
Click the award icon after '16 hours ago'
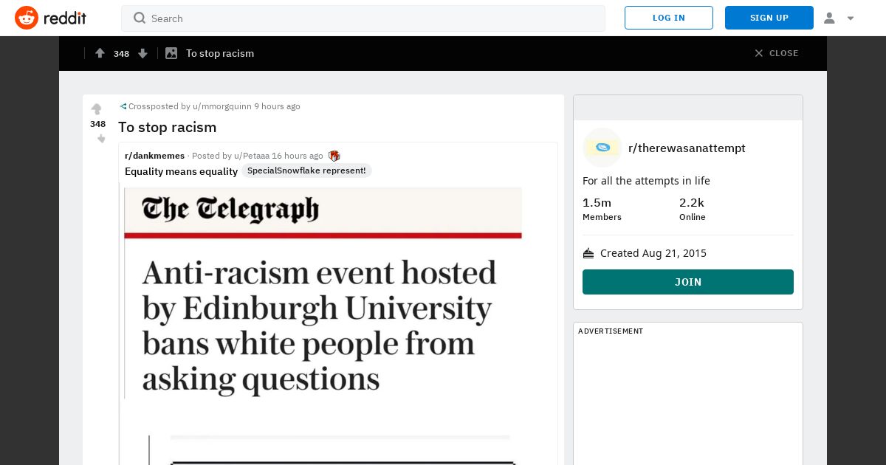pyautogui.click(x=334, y=156)
